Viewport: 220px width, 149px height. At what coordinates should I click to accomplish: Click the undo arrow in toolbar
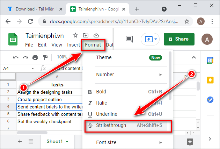click(16, 57)
